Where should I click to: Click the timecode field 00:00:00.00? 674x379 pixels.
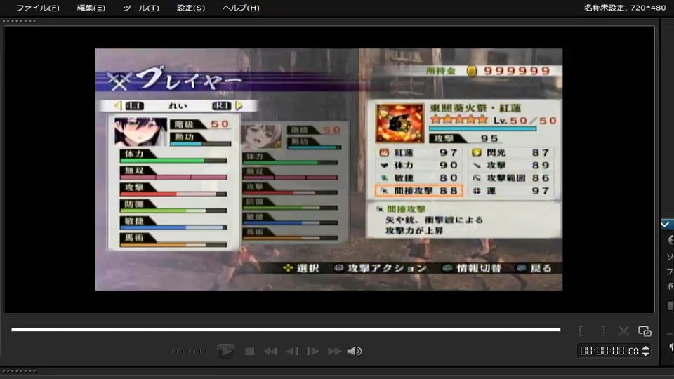tap(609, 351)
